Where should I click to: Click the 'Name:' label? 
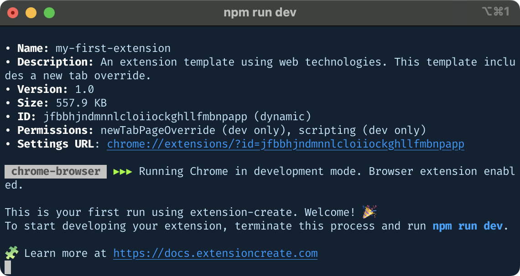click(x=33, y=49)
